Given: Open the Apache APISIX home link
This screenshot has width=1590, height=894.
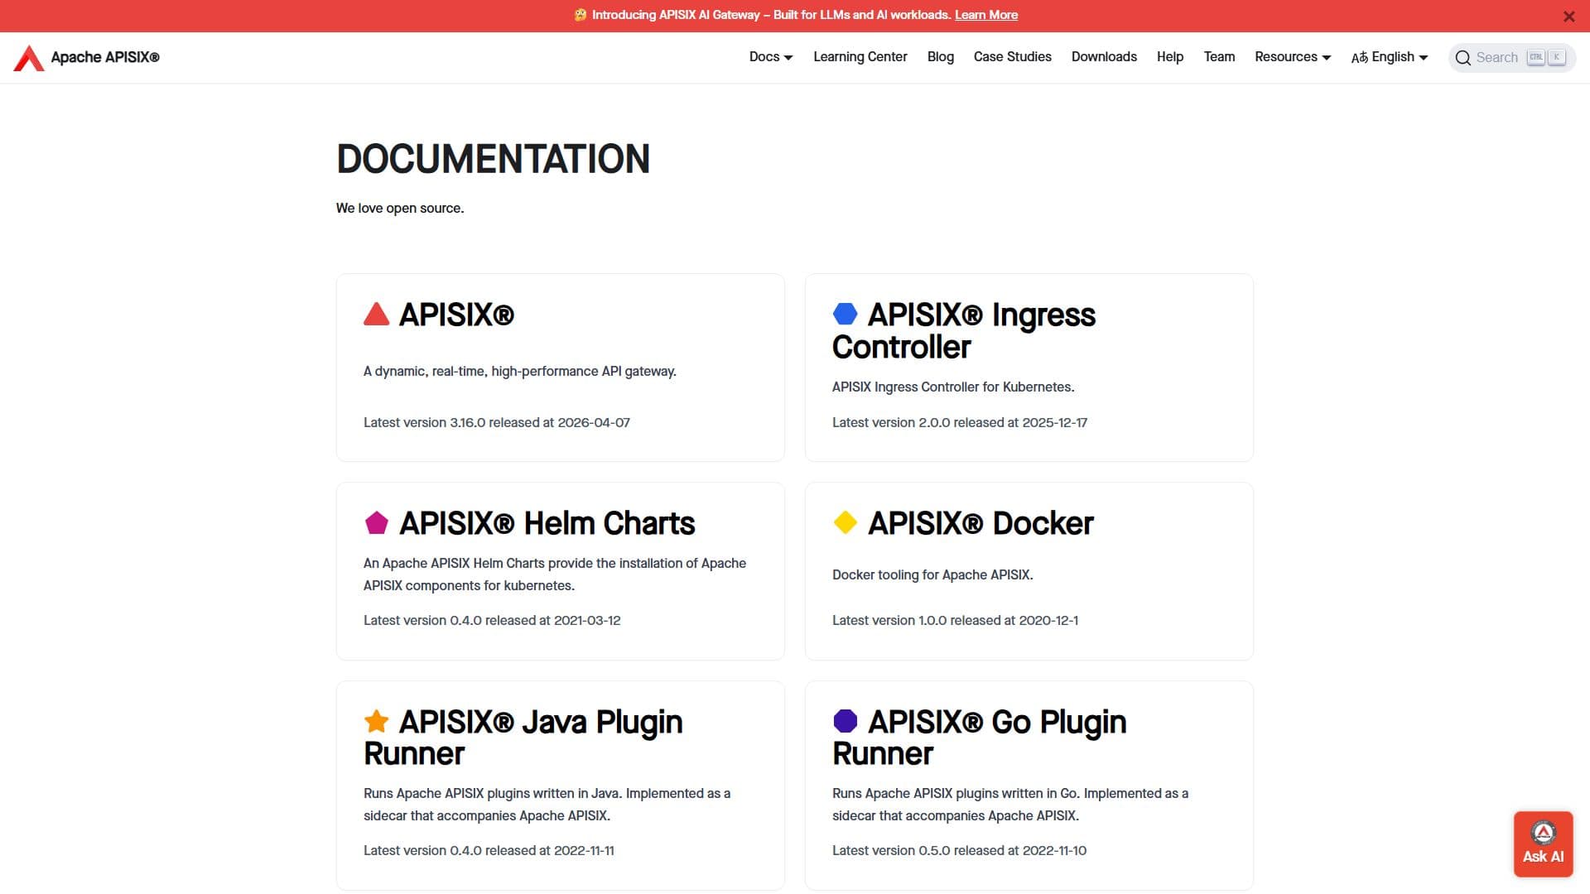Looking at the screenshot, I should point(87,58).
